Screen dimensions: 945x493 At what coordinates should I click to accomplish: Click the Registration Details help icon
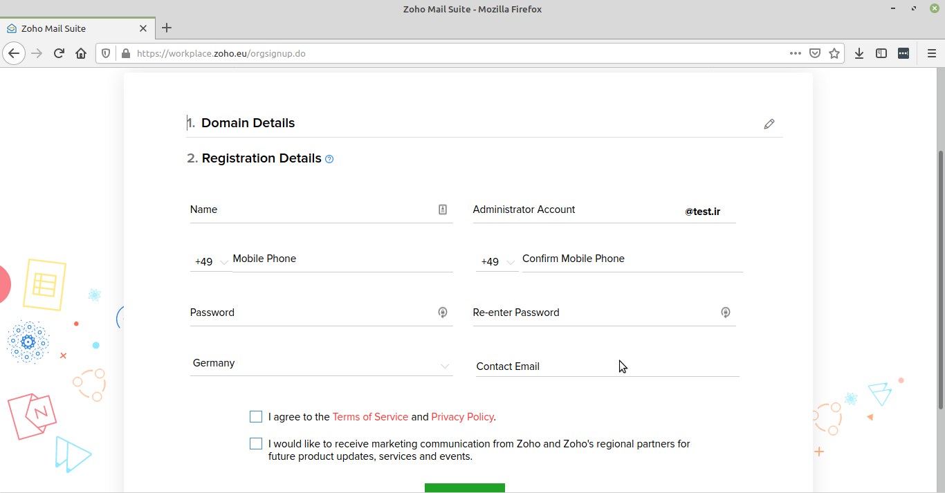[329, 159]
